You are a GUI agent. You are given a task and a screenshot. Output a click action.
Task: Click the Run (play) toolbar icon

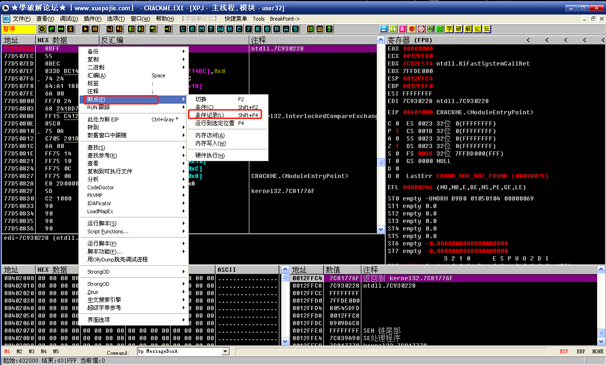click(86, 29)
